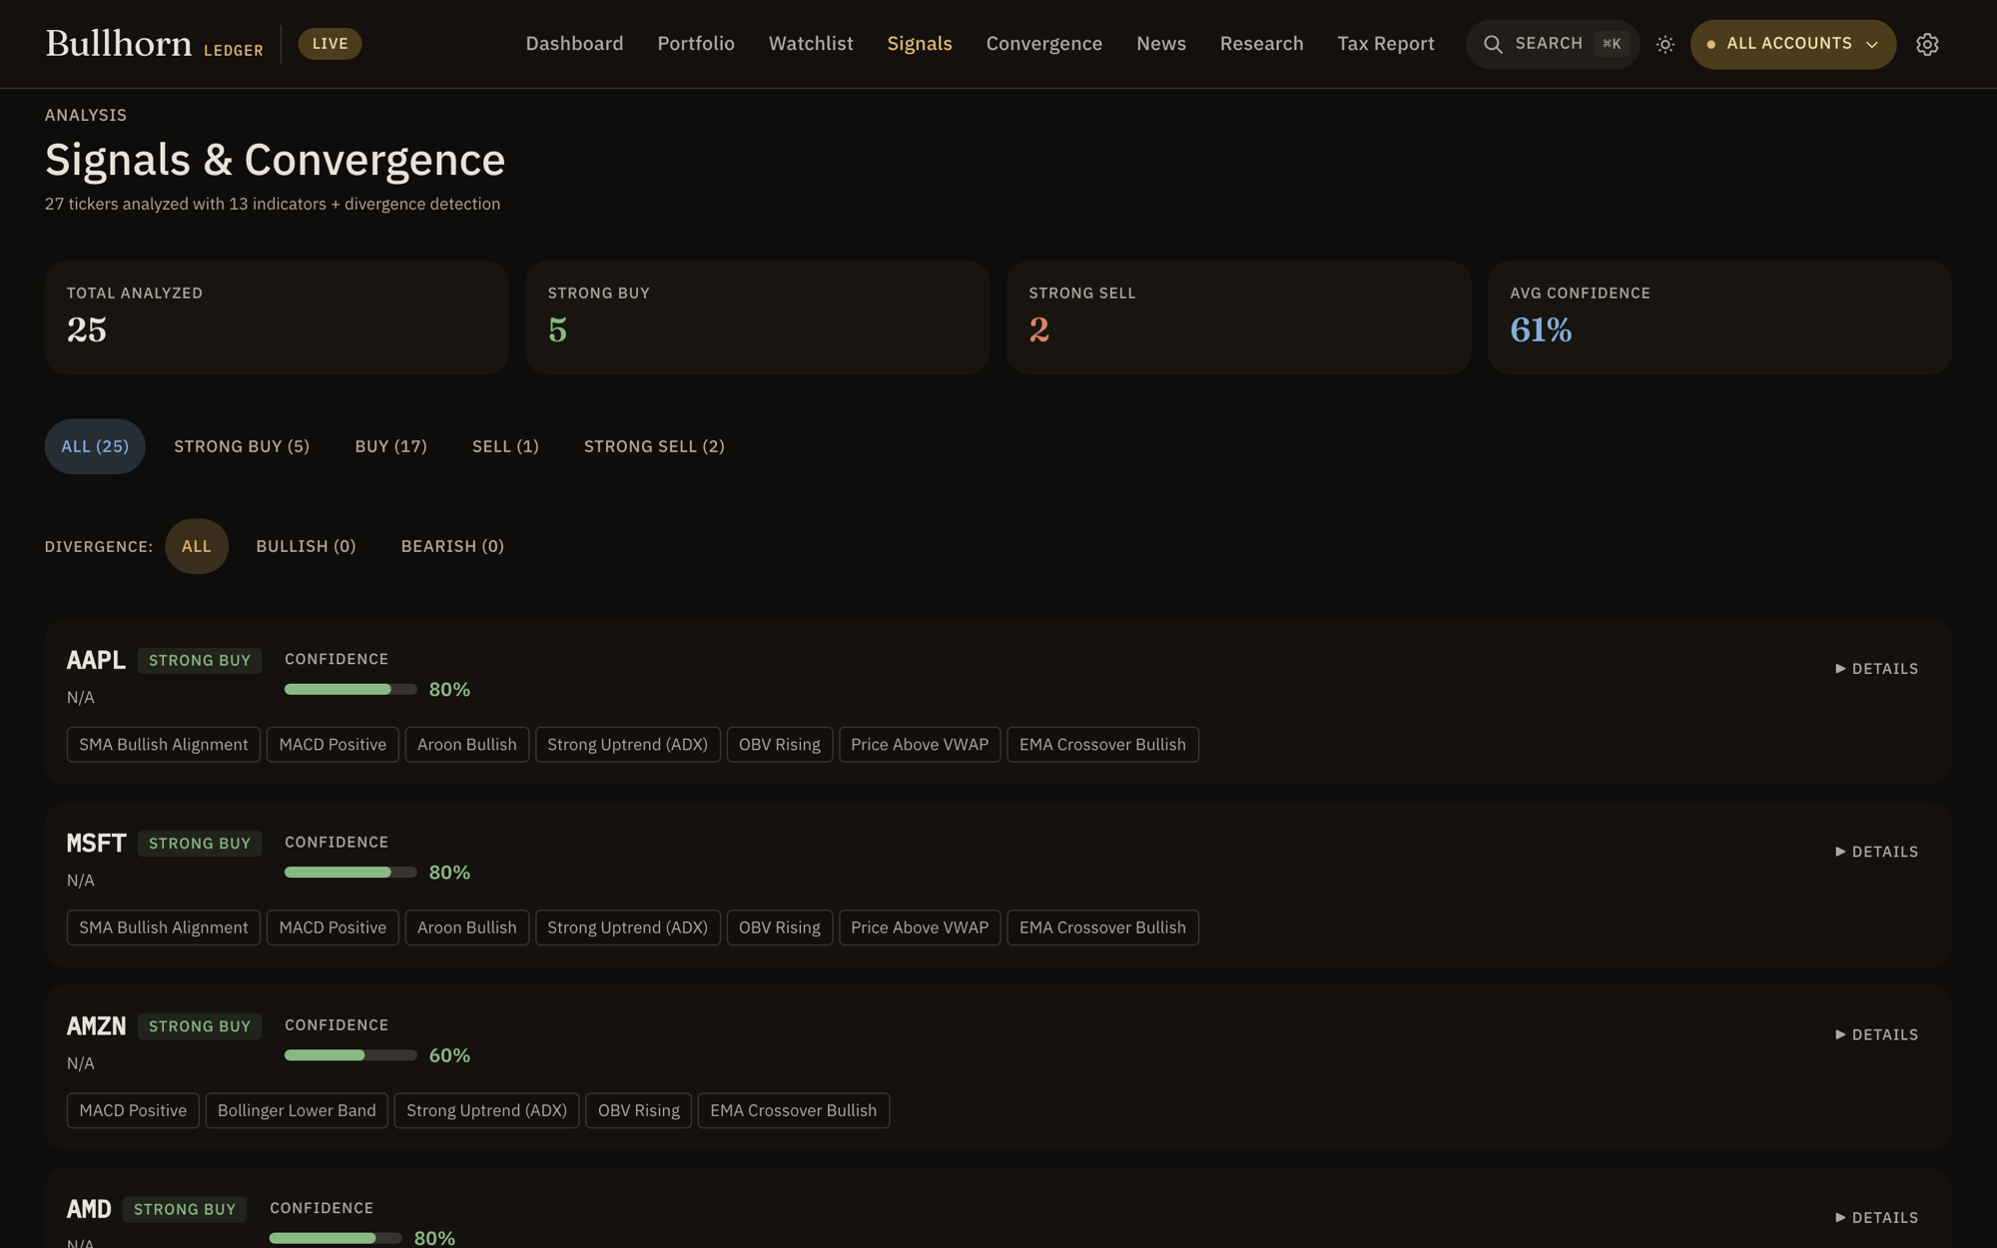Expand MSFT details
The height and width of the screenshot is (1248, 1997).
tap(1876, 852)
